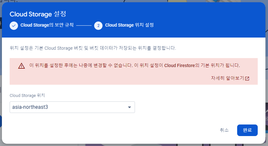This screenshot has width=268, height=146.
Task: Click the dropdown arrow beside asia-northeast3
Action: [130, 107]
